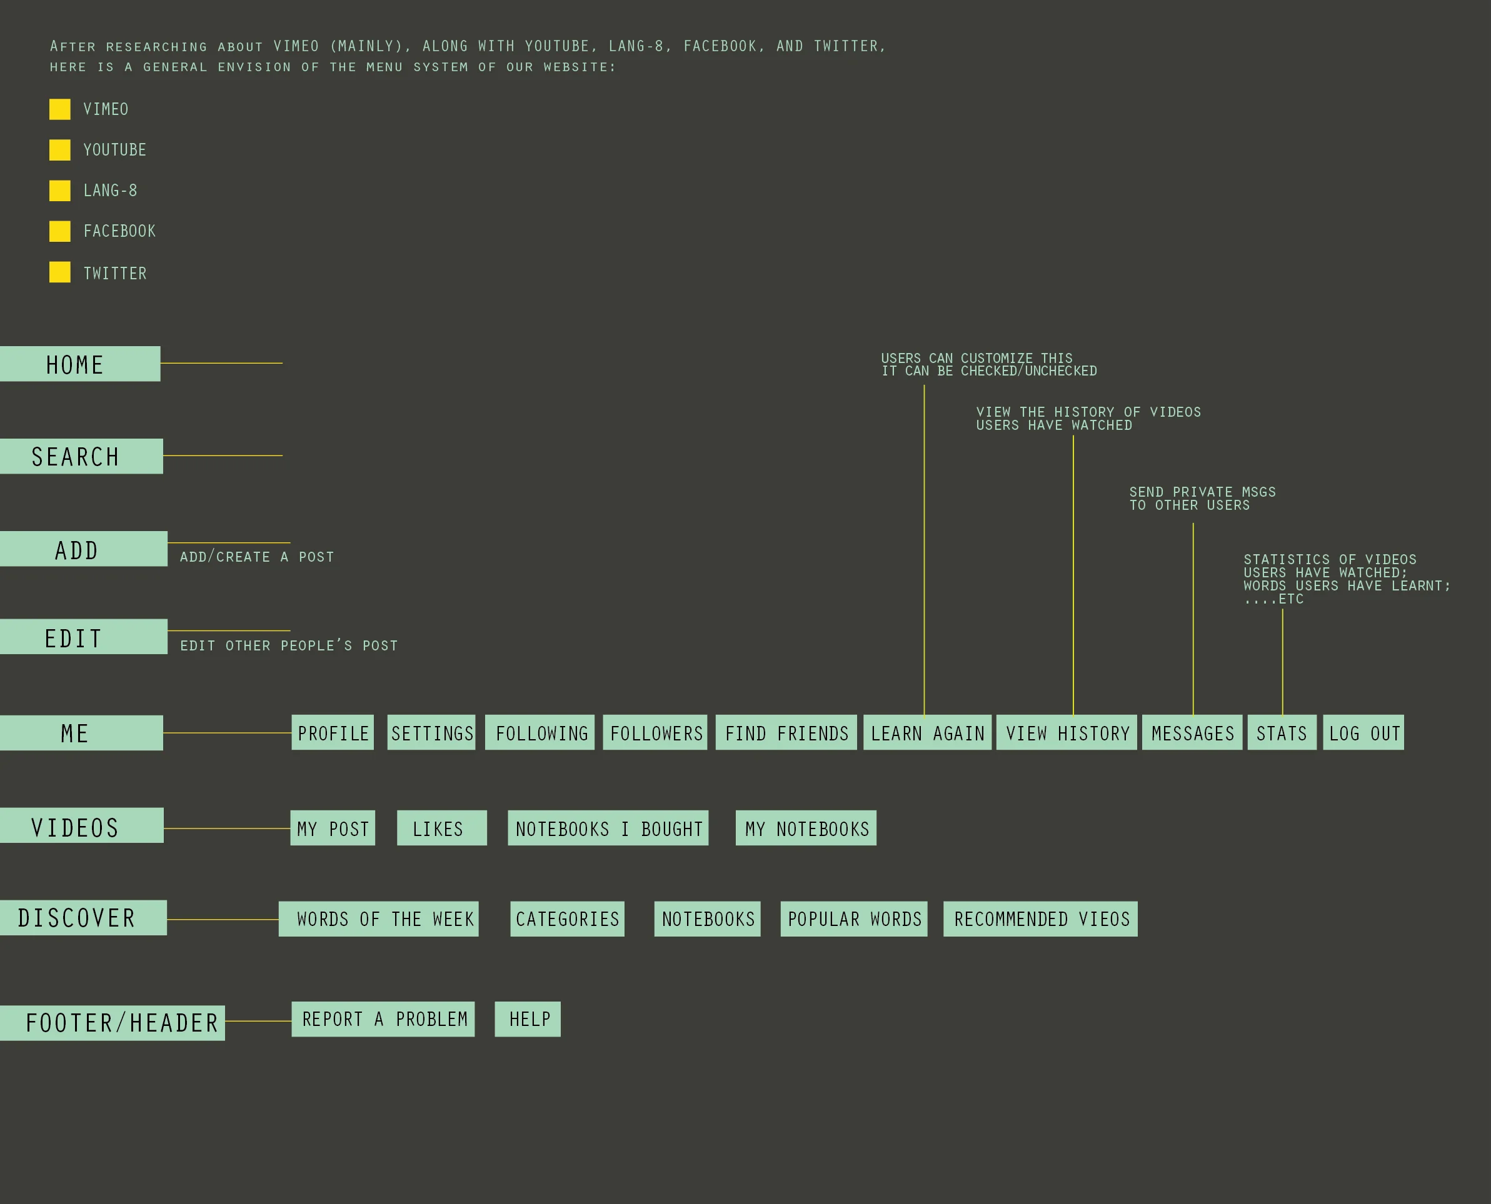Click the FACEBOOK legend label
The width and height of the screenshot is (1491, 1204).
click(x=119, y=231)
